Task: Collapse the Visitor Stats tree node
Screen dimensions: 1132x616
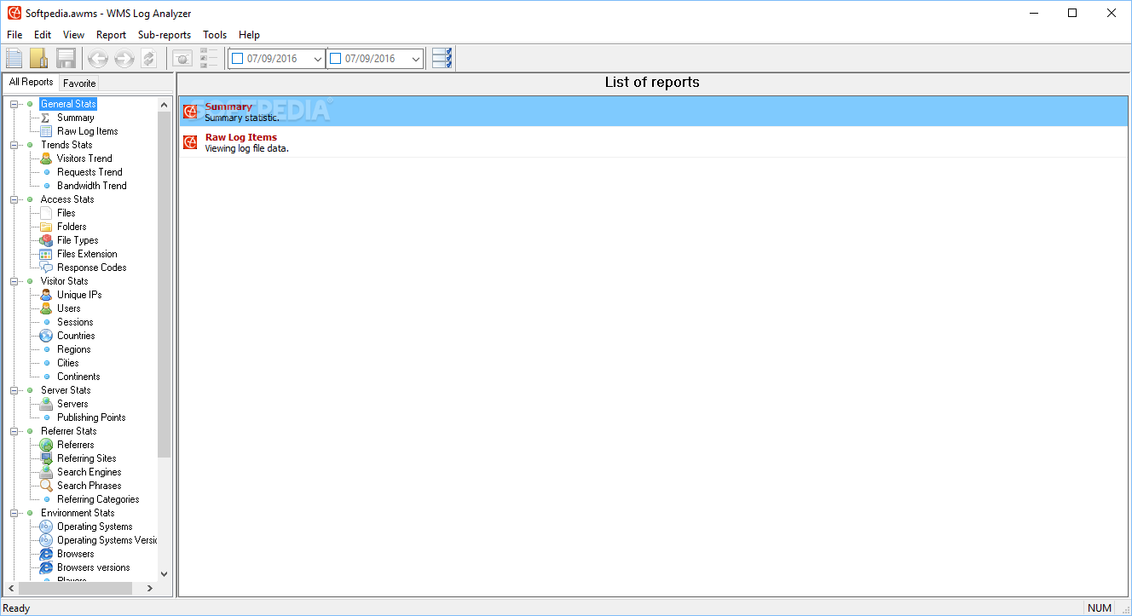Action: [x=14, y=281]
